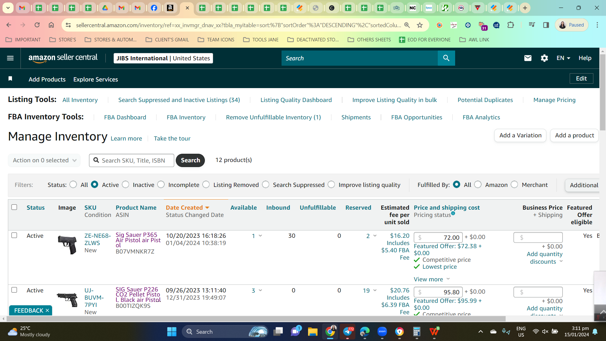Sort by Date Created column

187,207
